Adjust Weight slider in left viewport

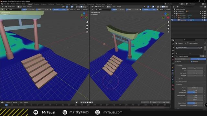pos(28,9)
